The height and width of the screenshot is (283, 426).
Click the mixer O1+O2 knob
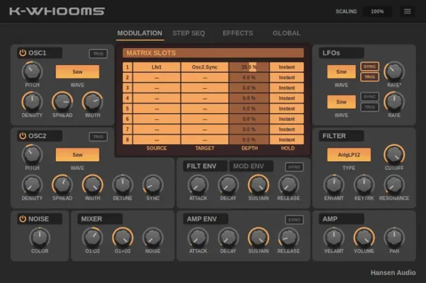pyautogui.click(x=122, y=237)
